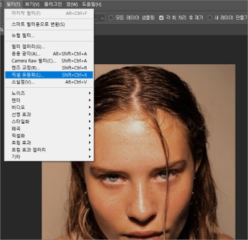Expand the 픽셀화 submenu
Image resolution: width=248 pixels, height=240 pixels.
point(49,135)
